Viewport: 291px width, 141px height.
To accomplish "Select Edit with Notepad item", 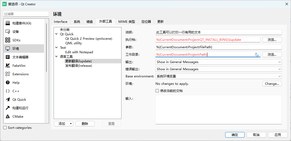I will coord(79,52).
